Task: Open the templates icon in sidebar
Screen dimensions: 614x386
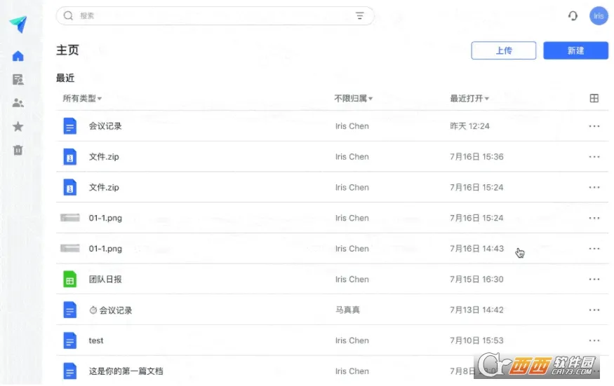Action: 18,80
